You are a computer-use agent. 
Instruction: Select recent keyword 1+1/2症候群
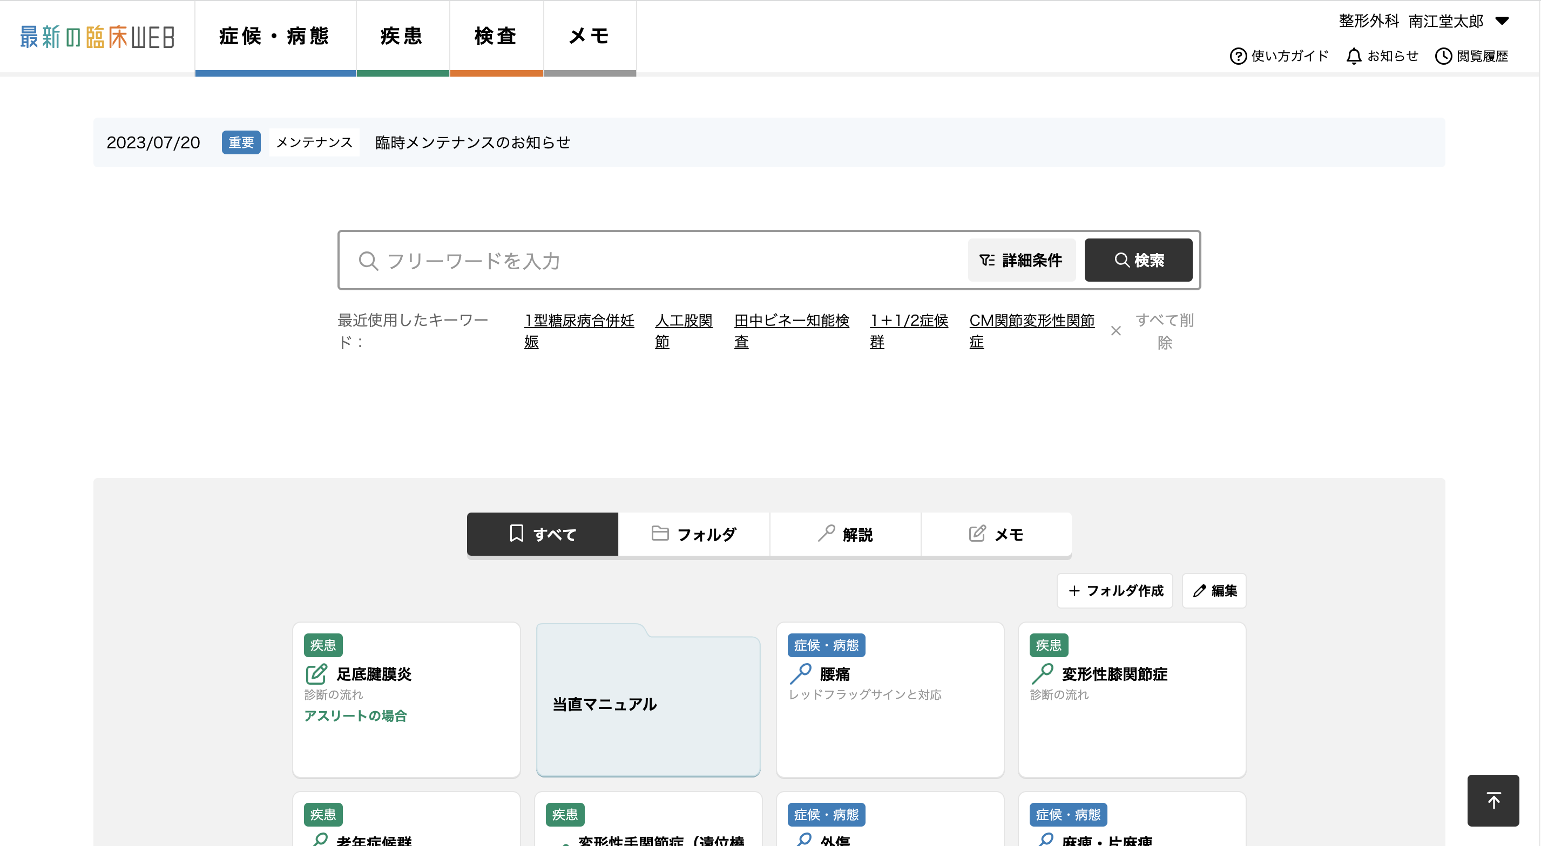[x=909, y=331]
